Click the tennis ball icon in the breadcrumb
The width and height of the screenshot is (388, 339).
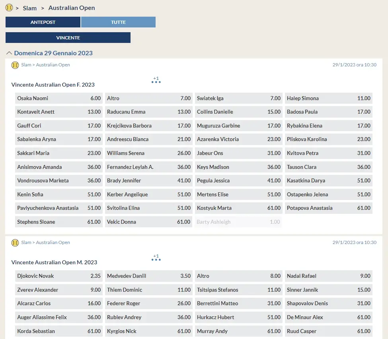tap(9, 8)
